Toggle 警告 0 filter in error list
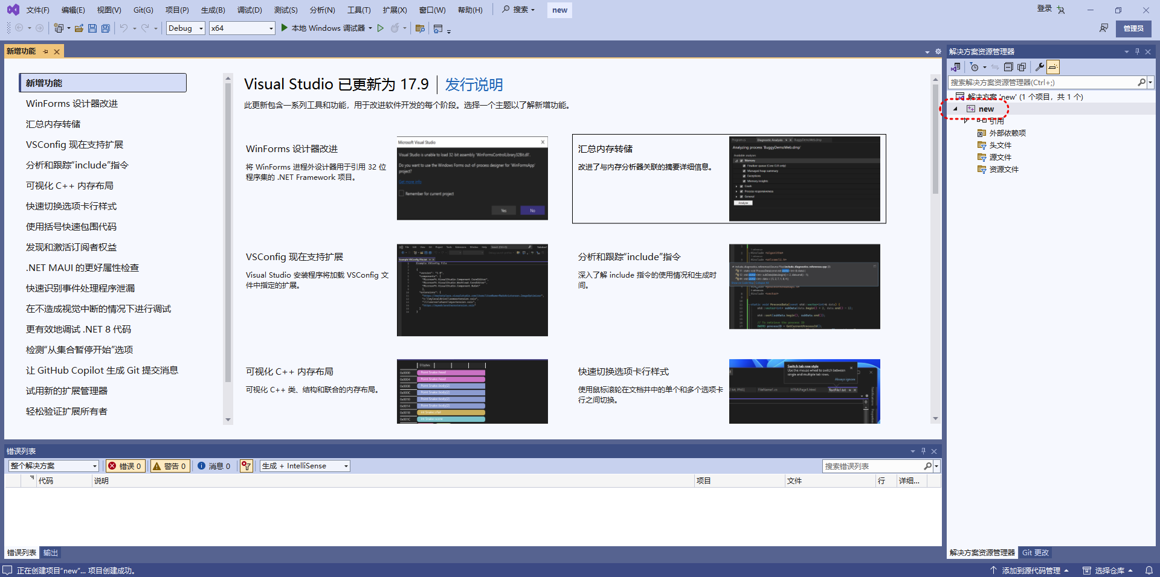This screenshot has width=1160, height=577. tap(170, 466)
